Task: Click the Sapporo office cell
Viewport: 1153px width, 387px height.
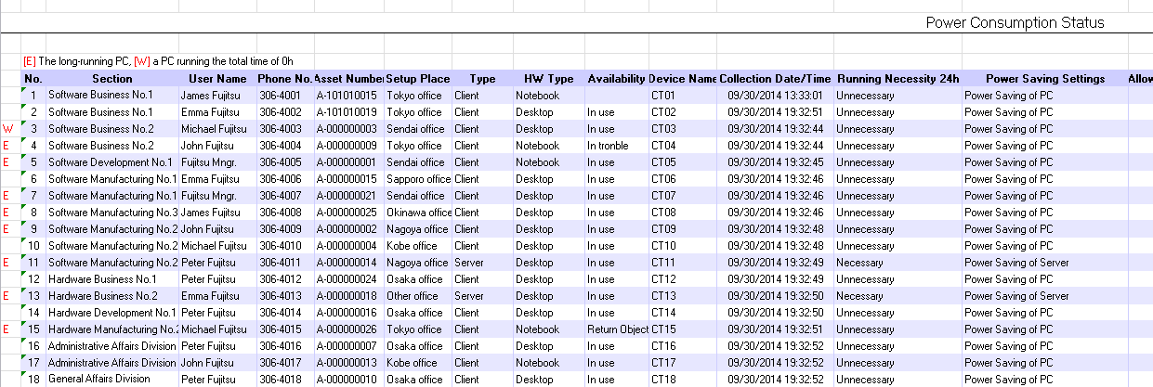Action: pyautogui.click(x=418, y=179)
